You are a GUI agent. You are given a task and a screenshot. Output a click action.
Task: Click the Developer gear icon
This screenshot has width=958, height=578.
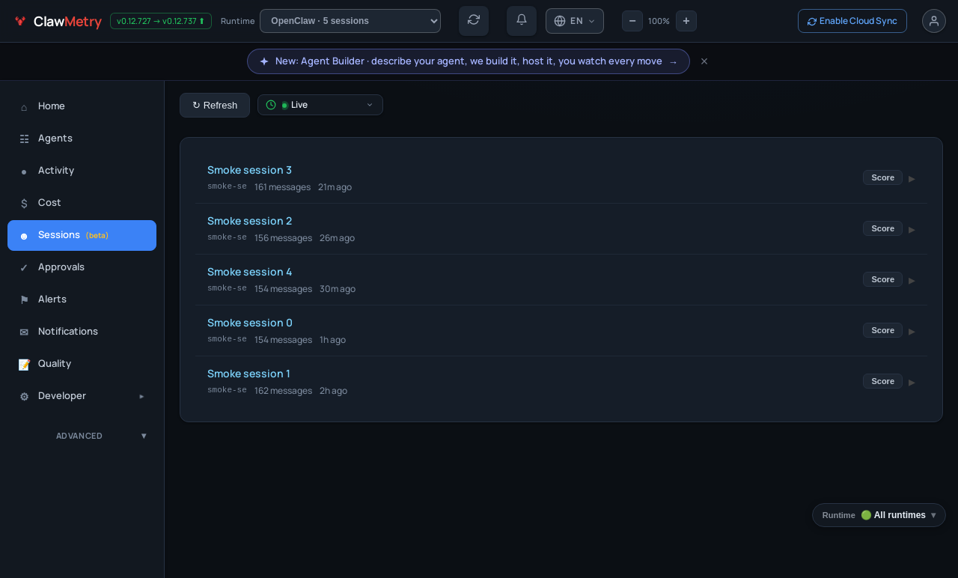point(24,397)
